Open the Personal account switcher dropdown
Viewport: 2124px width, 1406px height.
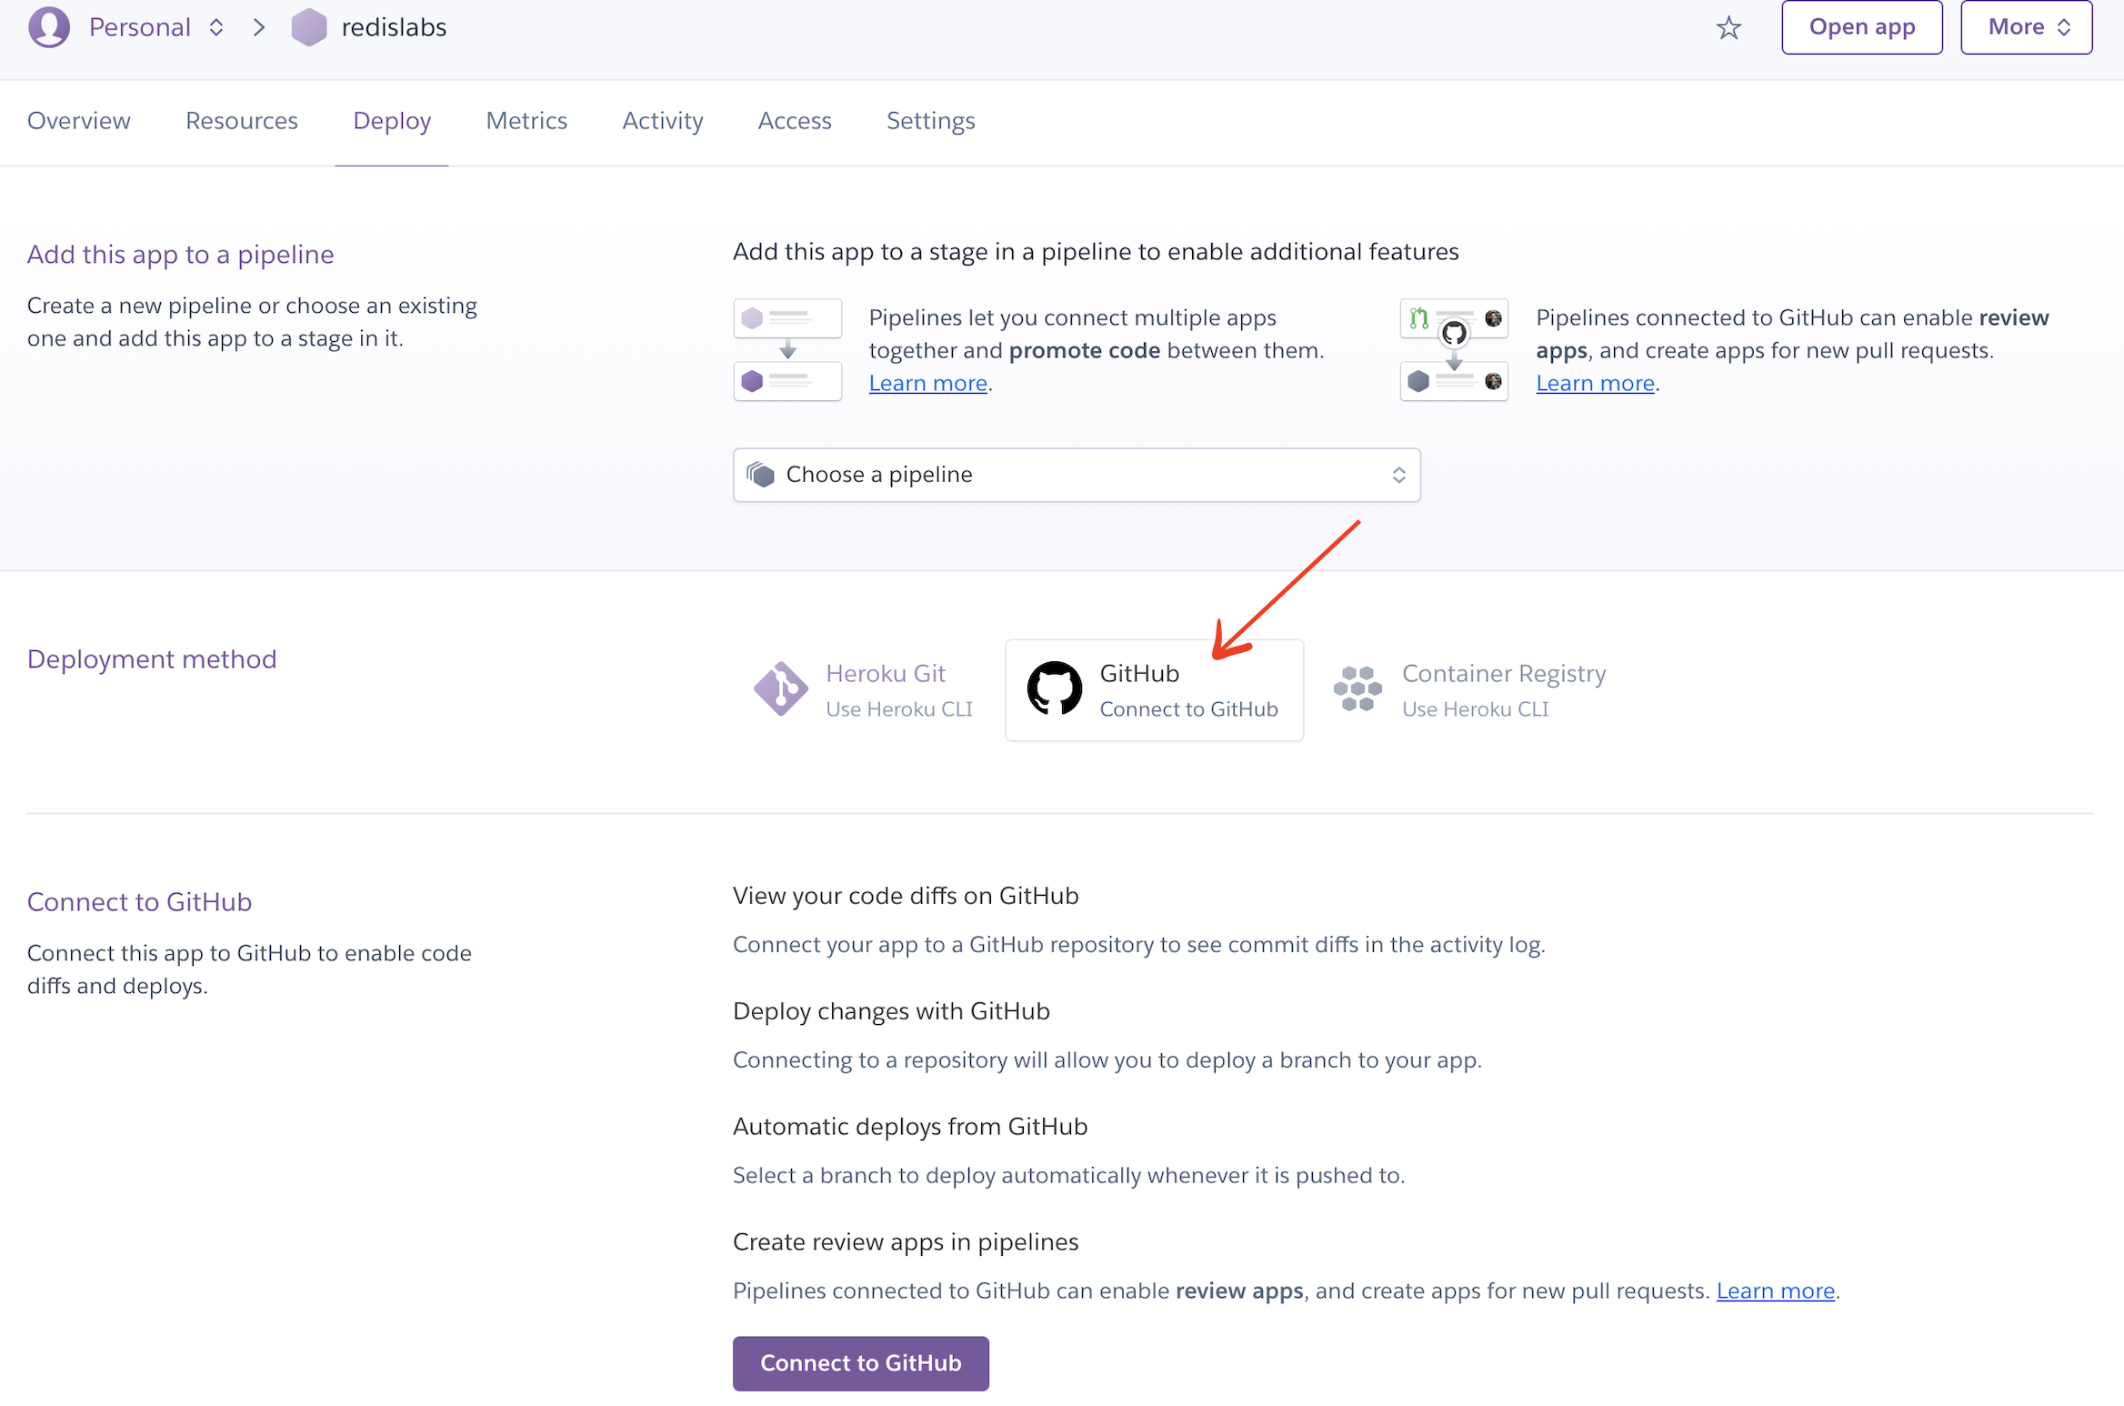coord(155,27)
